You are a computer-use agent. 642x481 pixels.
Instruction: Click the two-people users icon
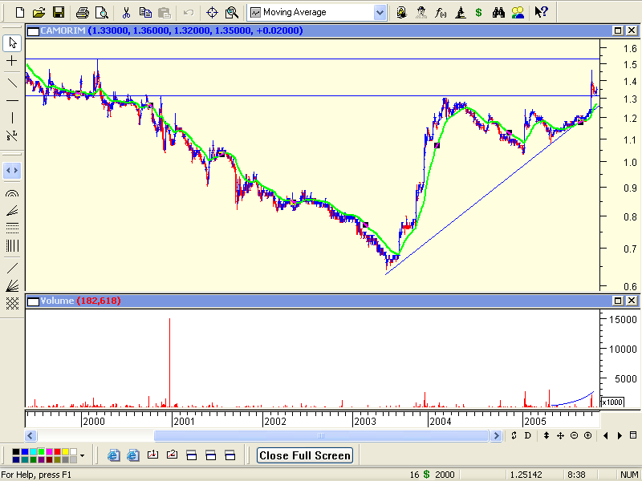518,13
